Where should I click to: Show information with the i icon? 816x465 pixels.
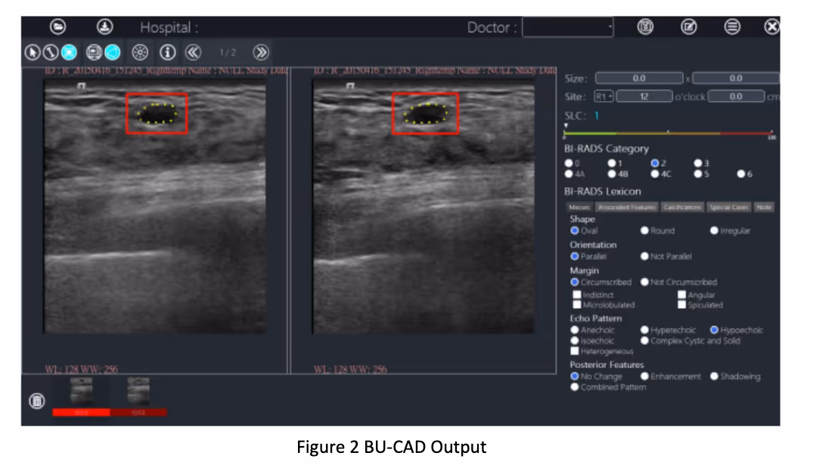pos(168,53)
